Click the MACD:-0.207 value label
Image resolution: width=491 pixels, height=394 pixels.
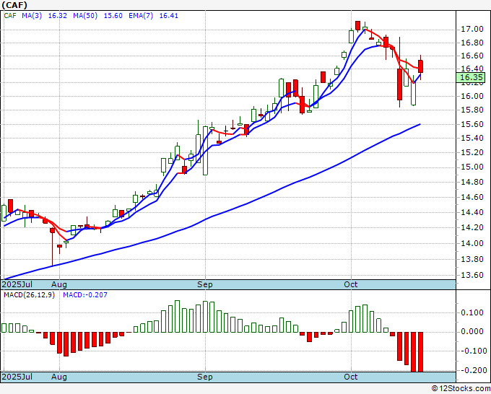pyautogui.click(x=85, y=295)
